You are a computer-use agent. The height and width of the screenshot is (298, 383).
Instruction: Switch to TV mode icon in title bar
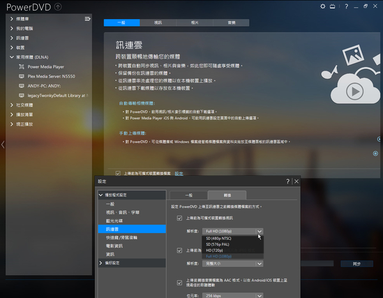(x=331, y=6)
